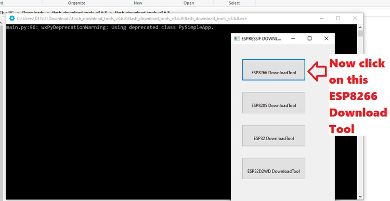Viewport: 390px width, 201px height.
Task: Click New group in File Explorer ribbon
Action: 138,3
